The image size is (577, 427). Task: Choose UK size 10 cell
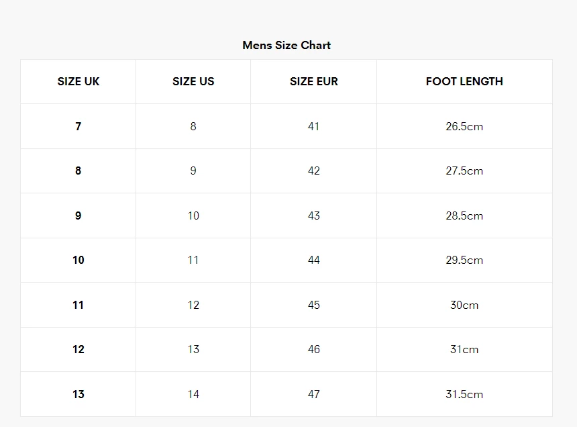coord(78,260)
